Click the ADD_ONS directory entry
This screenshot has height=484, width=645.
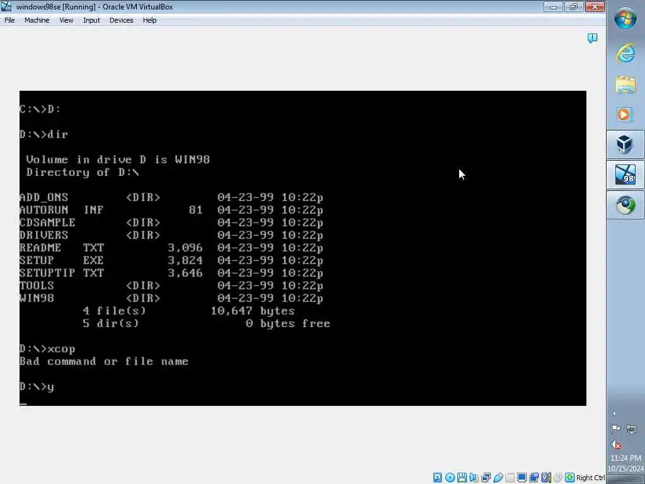pos(171,197)
